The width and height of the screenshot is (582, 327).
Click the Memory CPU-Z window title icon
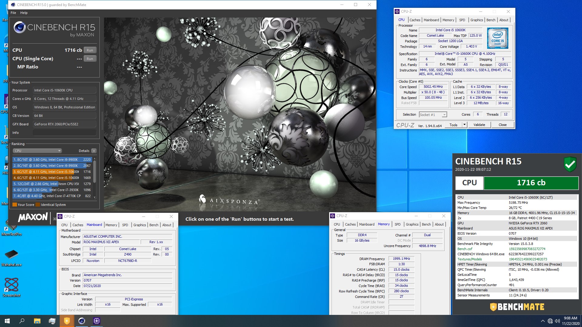click(x=333, y=216)
